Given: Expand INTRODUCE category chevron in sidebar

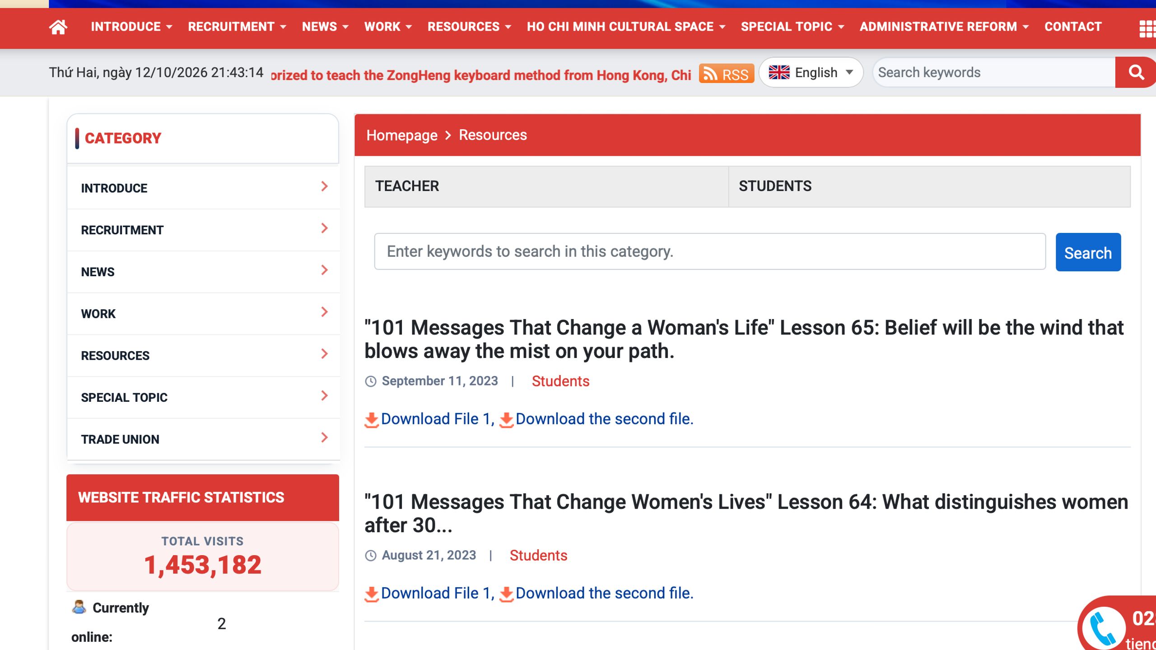Looking at the screenshot, I should (x=324, y=186).
